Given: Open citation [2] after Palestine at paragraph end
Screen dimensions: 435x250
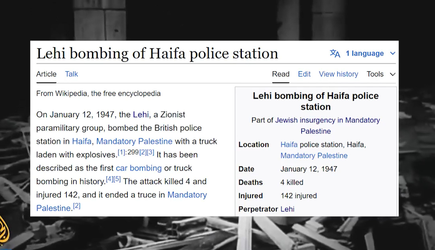Looking at the screenshot, I should point(77,206).
